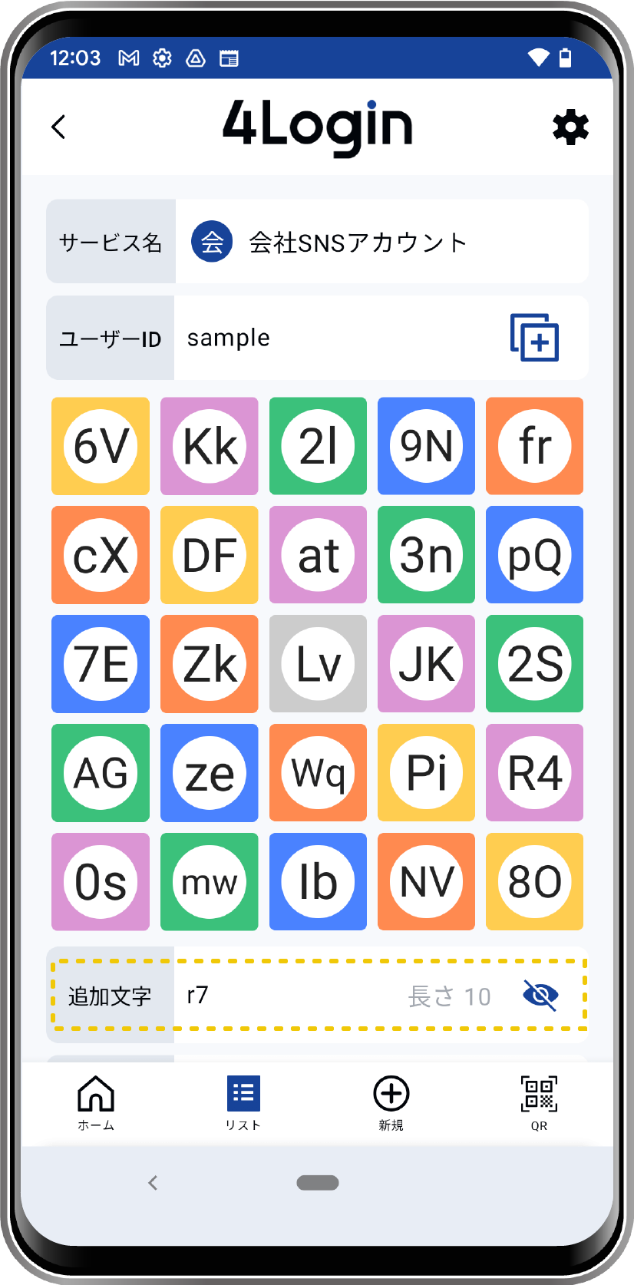The image size is (634, 1285).
Task: Tap the gray Lv tile
Action: click(x=318, y=664)
